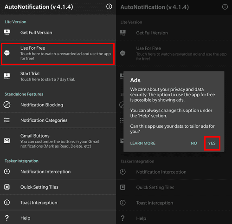Viewport: 232px width, 224px height.
Task: Tap dimmed Help question mark icon in right screen
Action: (x=122, y=218)
